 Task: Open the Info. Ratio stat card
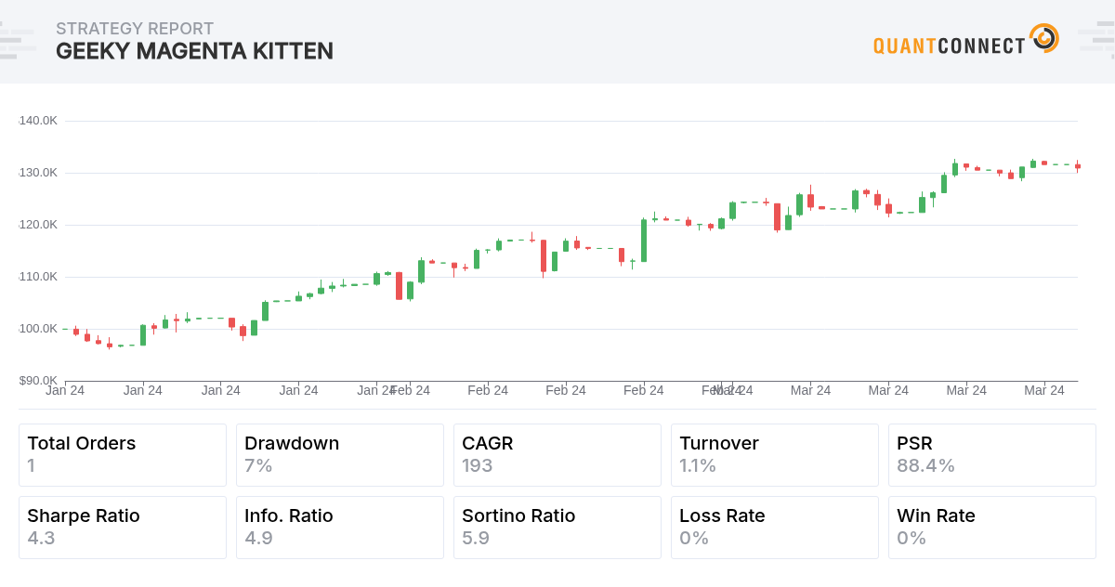(x=340, y=528)
